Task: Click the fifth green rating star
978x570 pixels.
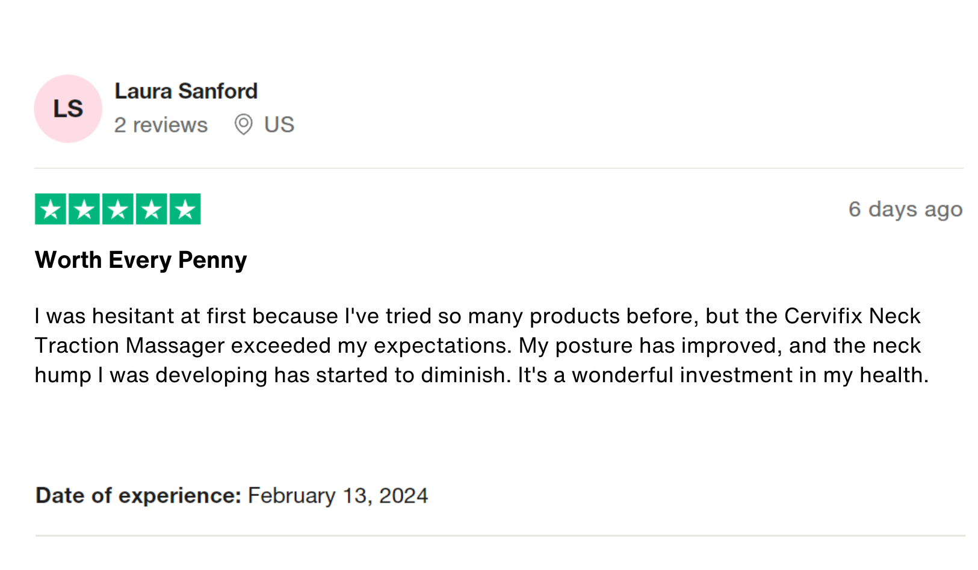Action: click(185, 209)
